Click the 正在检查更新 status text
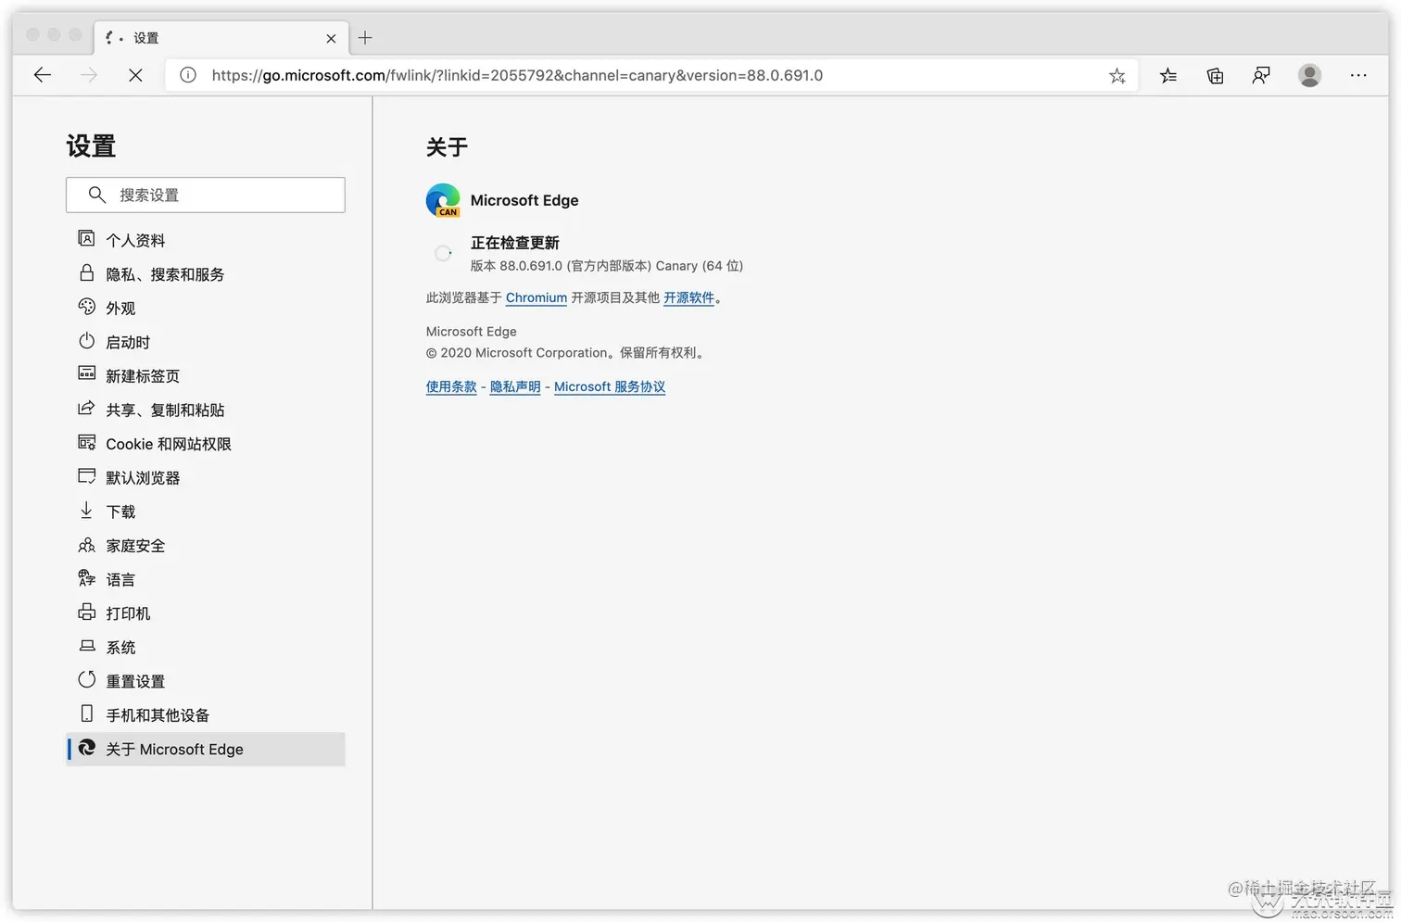Viewport: 1401px width, 922px height. point(515,243)
